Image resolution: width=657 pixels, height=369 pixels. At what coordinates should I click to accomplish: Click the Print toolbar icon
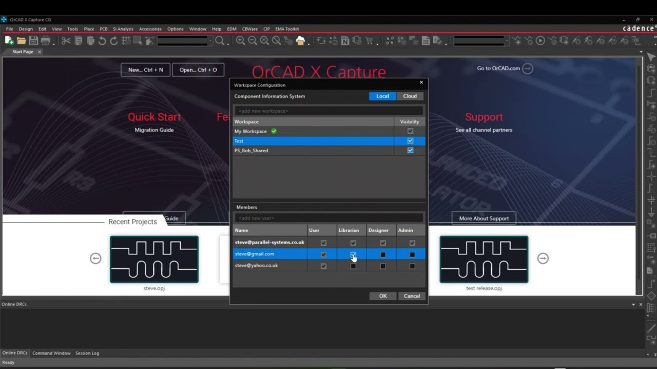coord(45,40)
